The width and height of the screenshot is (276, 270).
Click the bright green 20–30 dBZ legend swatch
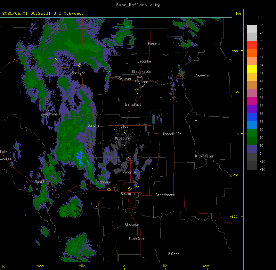coord(252,133)
